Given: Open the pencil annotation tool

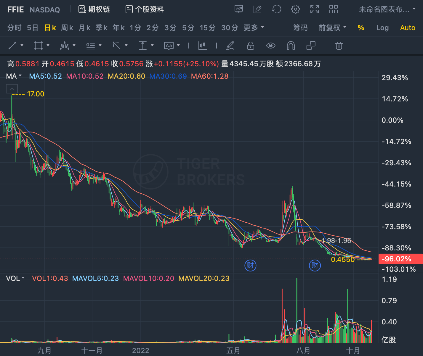Looking at the screenshot, I should pos(230,46).
